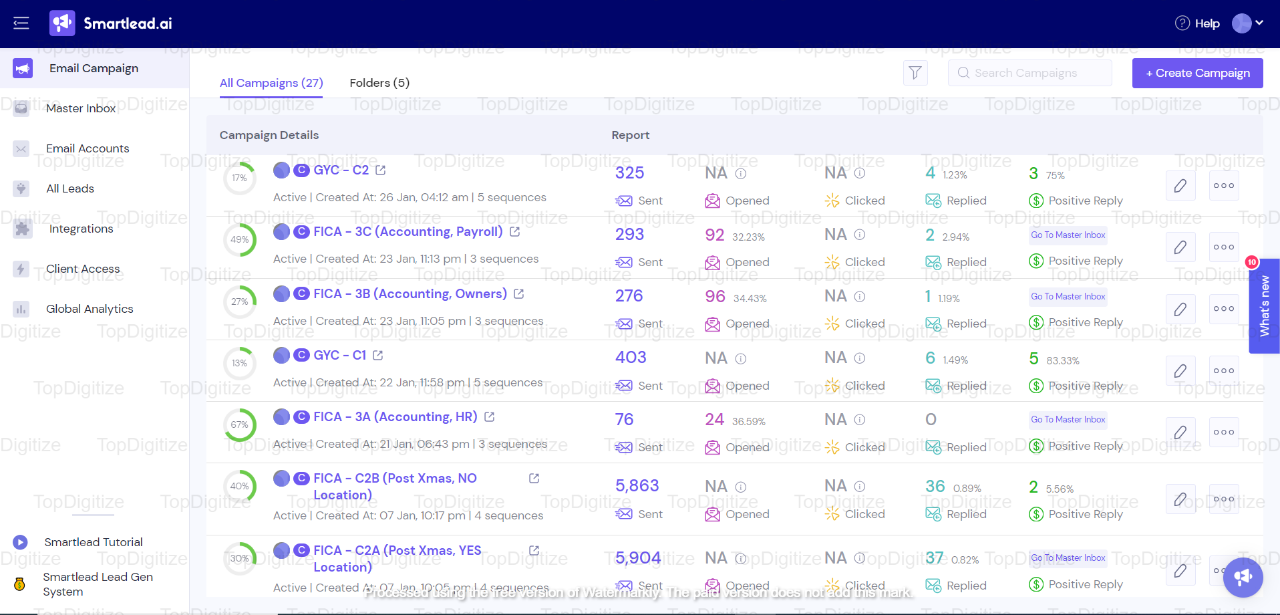Open FICA - 3B (Accounting, Owners) campaign

click(410, 293)
